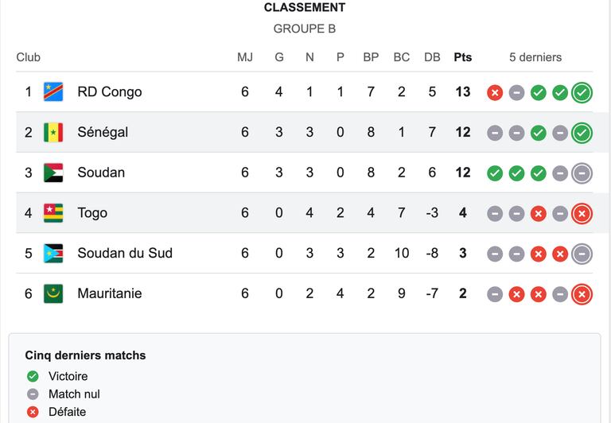The width and height of the screenshot is (611, 423).
Task: Click the Défaite legend red icon
Action: tap(33, 412)
